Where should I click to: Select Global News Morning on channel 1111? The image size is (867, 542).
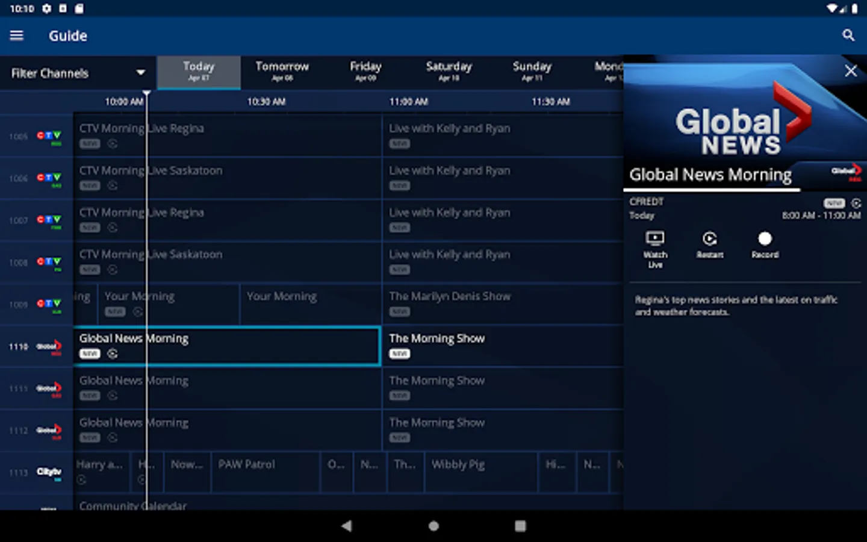(228, 388)
